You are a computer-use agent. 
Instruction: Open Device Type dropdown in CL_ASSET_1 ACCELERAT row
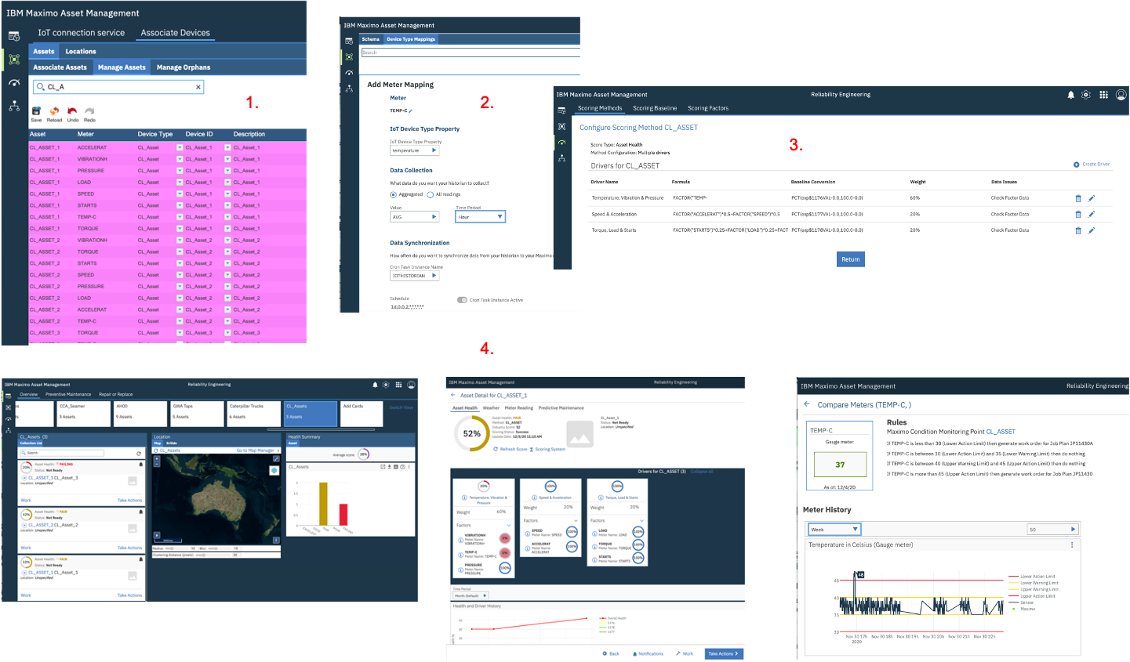click(180, 147)
